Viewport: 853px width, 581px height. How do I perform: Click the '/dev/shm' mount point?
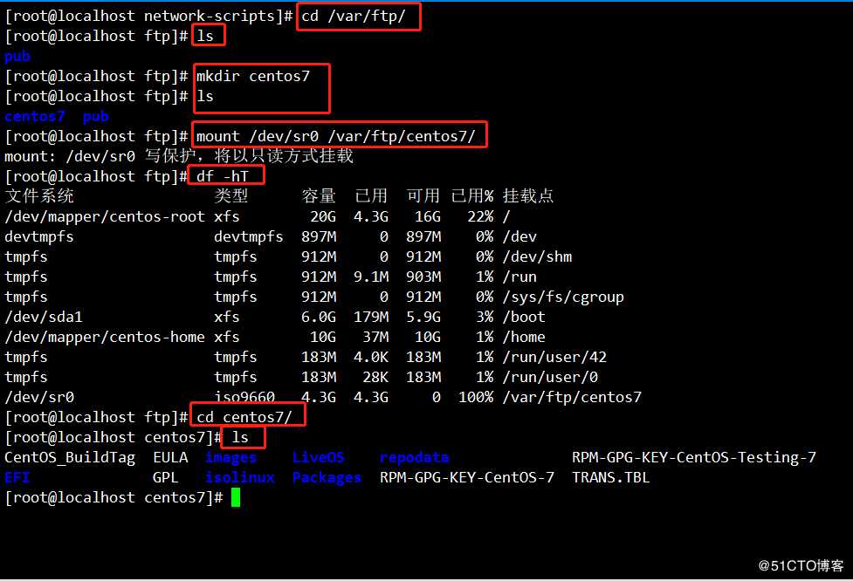537,256
